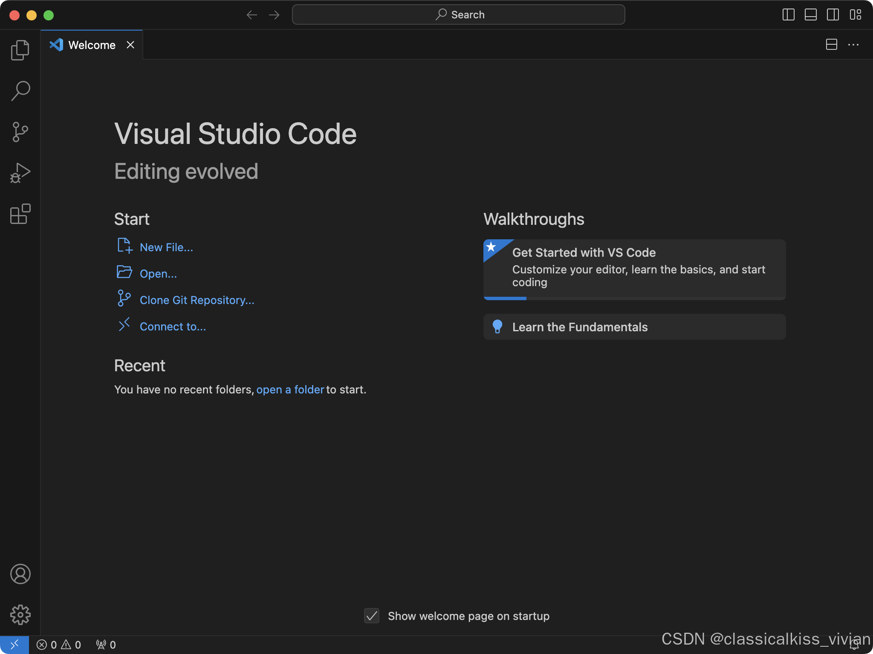The width and height of the screenshot is (873, 654).
Task: Select the Welcome tab
Action: (x=92, y=45)
